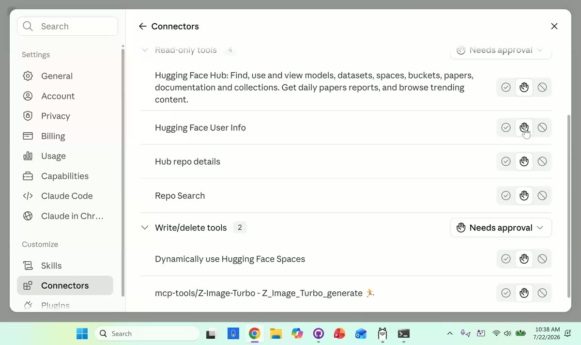Always allow Hugging Face User Info

tap(506, 127)
